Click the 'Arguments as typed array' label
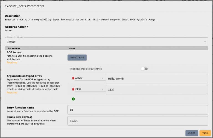This screenshot has height=138, width=213. click(x=24, y=76)
